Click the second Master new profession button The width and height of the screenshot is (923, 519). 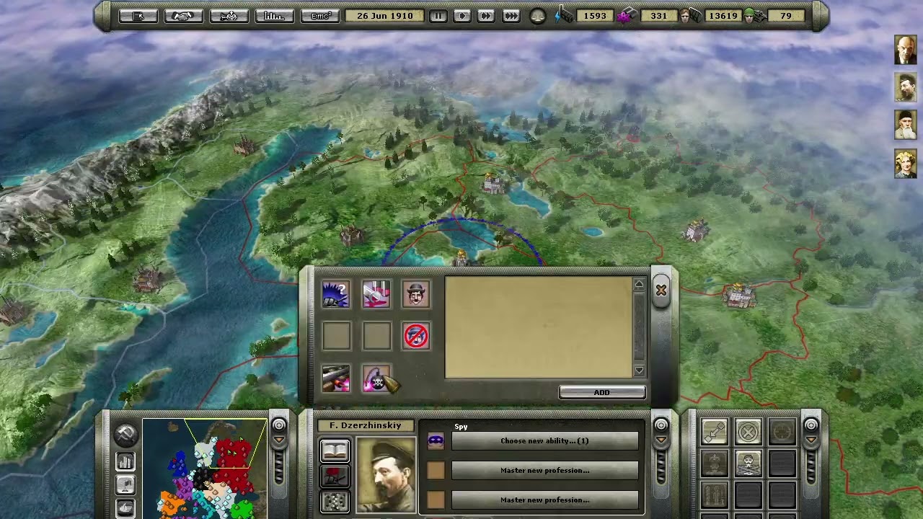pyautogui.click(x=544, y=500)
